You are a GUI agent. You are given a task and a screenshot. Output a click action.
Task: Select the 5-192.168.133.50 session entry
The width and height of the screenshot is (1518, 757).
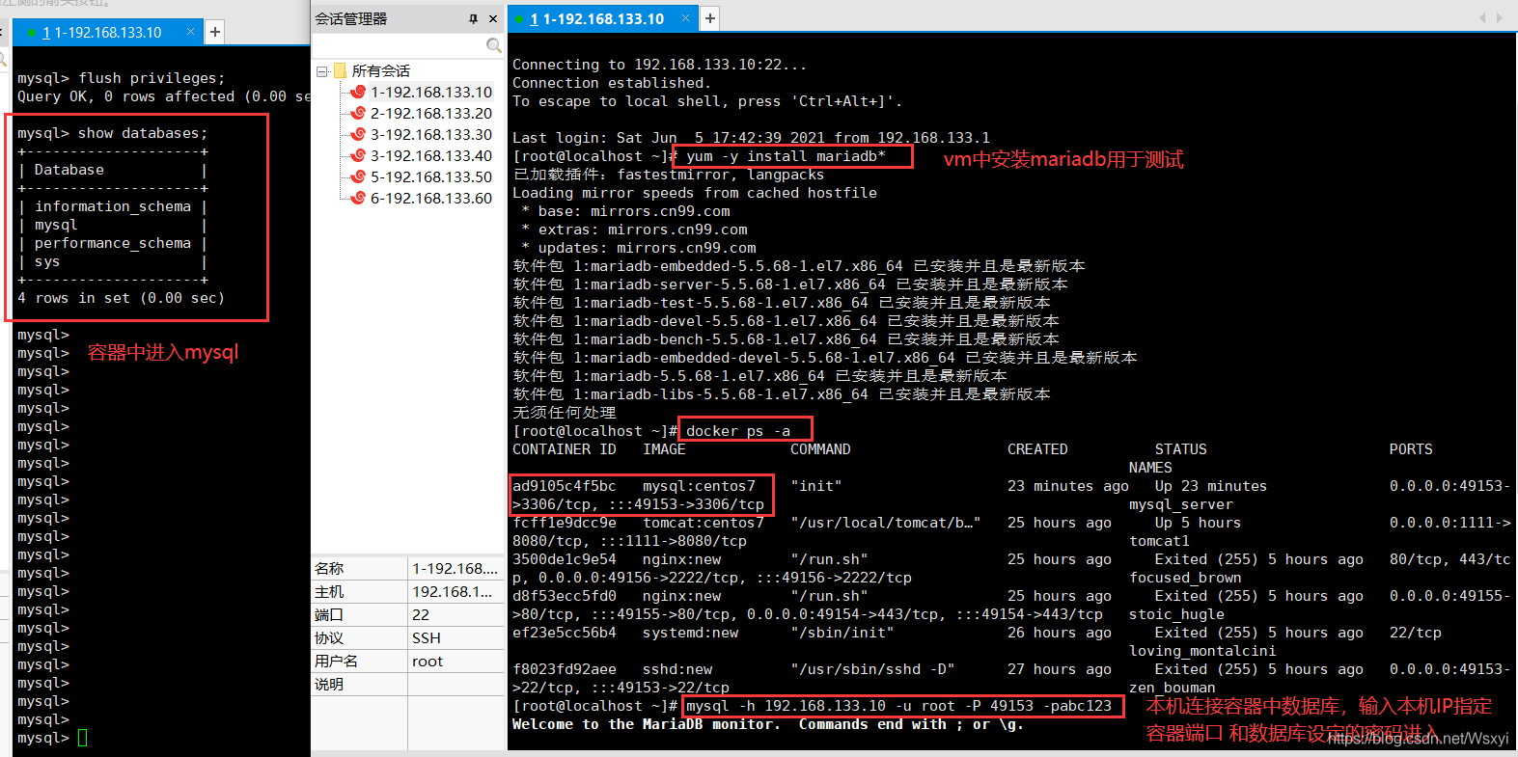431,176
